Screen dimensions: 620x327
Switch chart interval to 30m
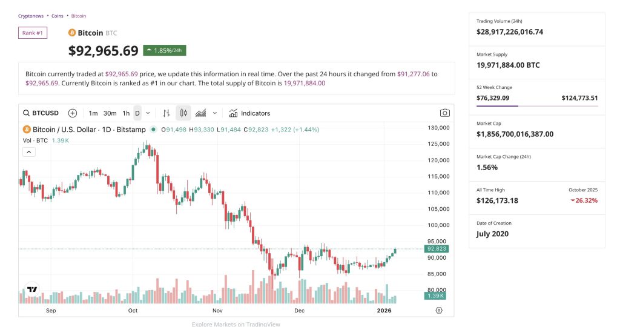coord(110,113)
